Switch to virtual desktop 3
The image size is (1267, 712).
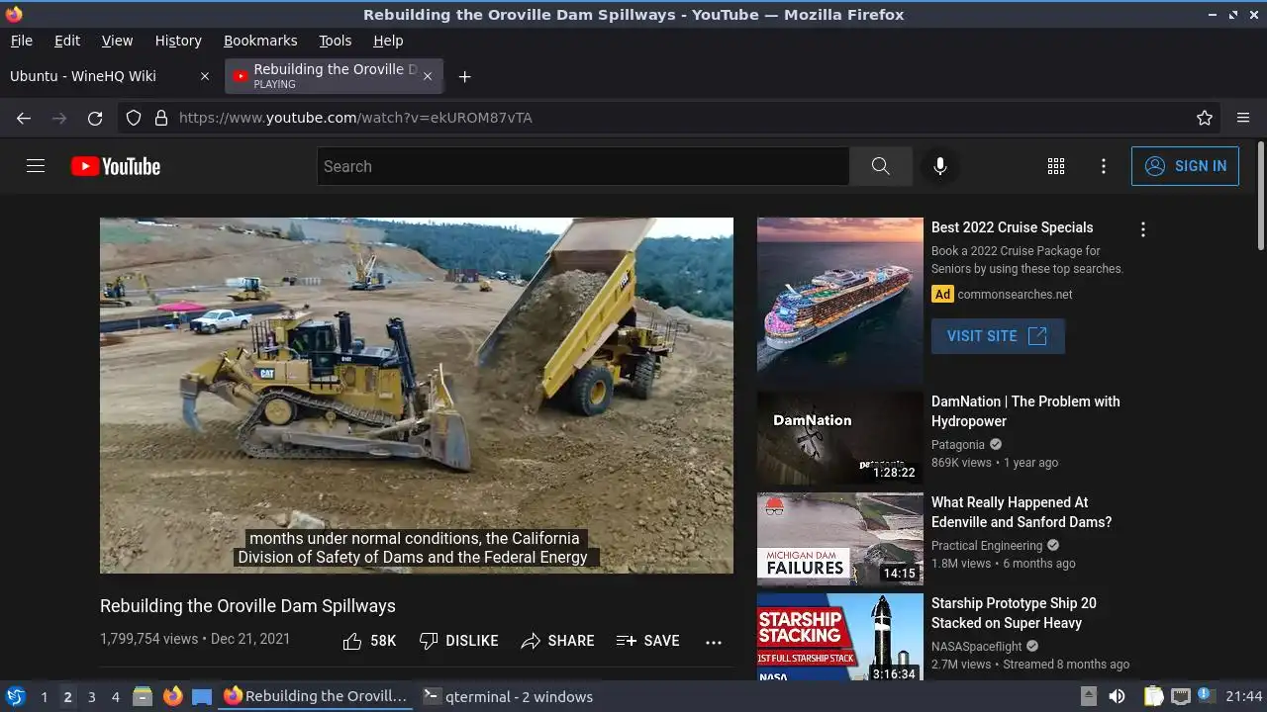[x=91, y=696]
